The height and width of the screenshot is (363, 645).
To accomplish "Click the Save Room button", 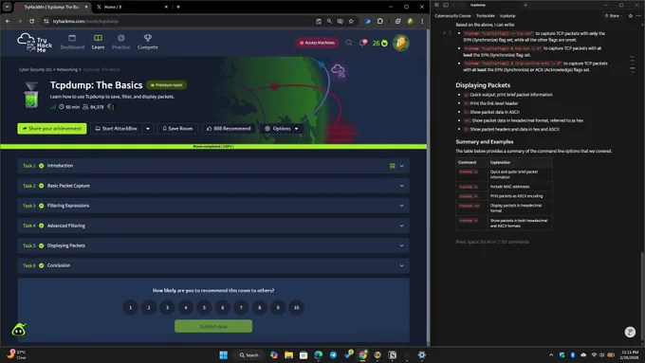I will pos(177,129).
